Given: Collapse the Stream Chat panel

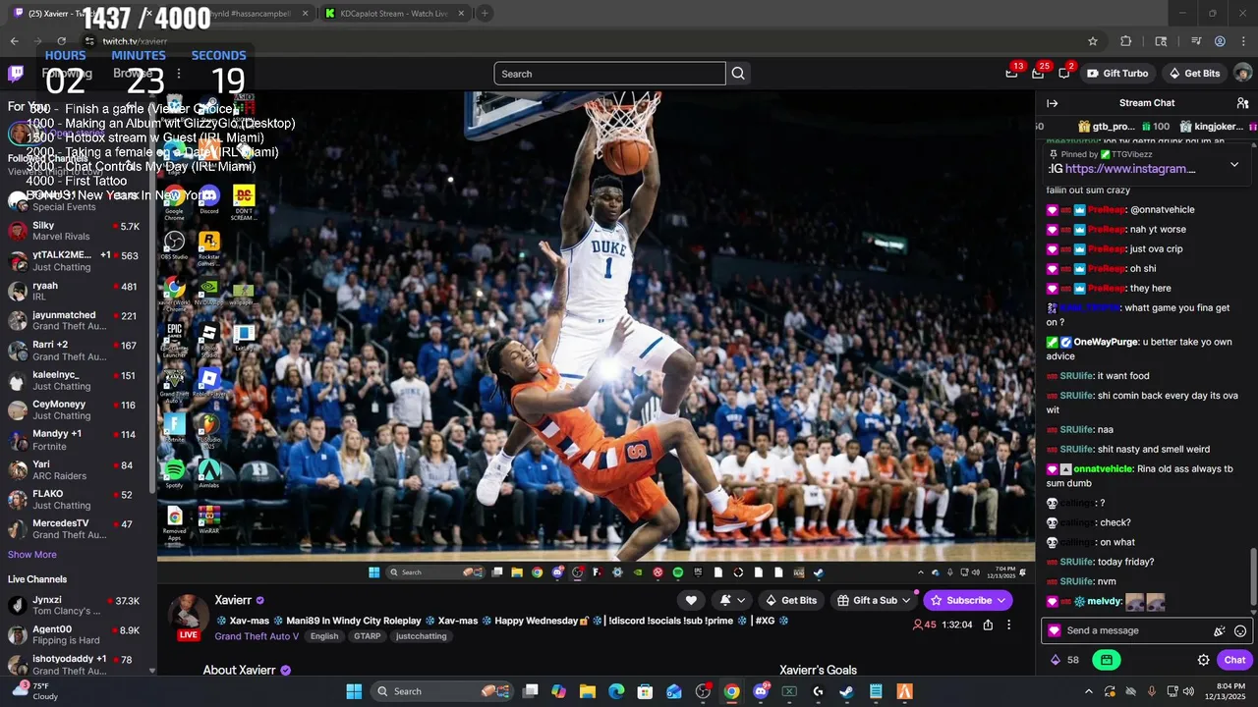Looking at the screenshot, I should pos(1053,103).
